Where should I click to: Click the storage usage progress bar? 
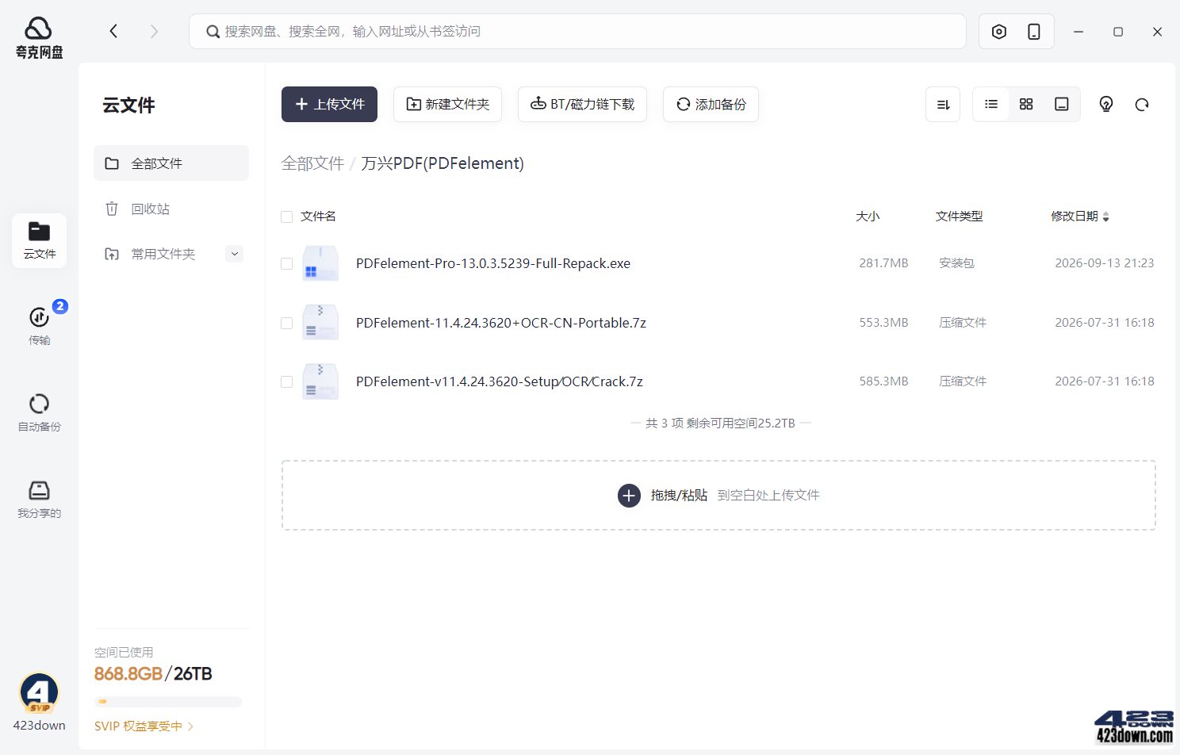167,702
